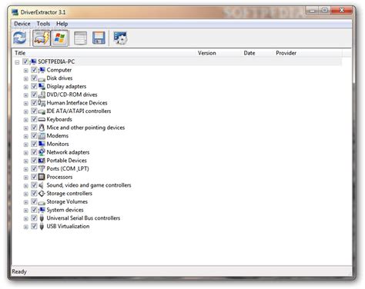Click the blue Refresh arrows toolbar icon
Image resolution: width=365 pixels, height=289 pixels.
point(20,38)
